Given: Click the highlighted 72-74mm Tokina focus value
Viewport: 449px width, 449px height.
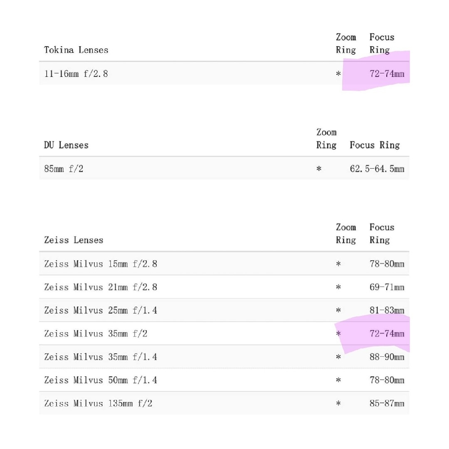Looking at the screenshot, I should (387, 74).
